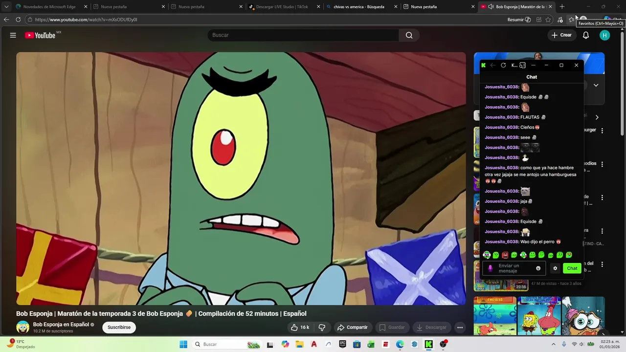Click the browser back arrow
626x352 pixels.
click(6, 20)
